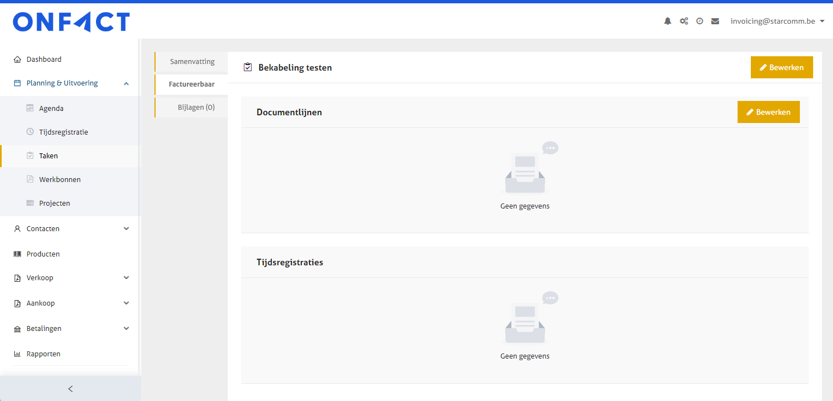The image size is (833, 401).
Task: Open the invoicing@starcomm.be account dropdown
Action: click(777, 21)
